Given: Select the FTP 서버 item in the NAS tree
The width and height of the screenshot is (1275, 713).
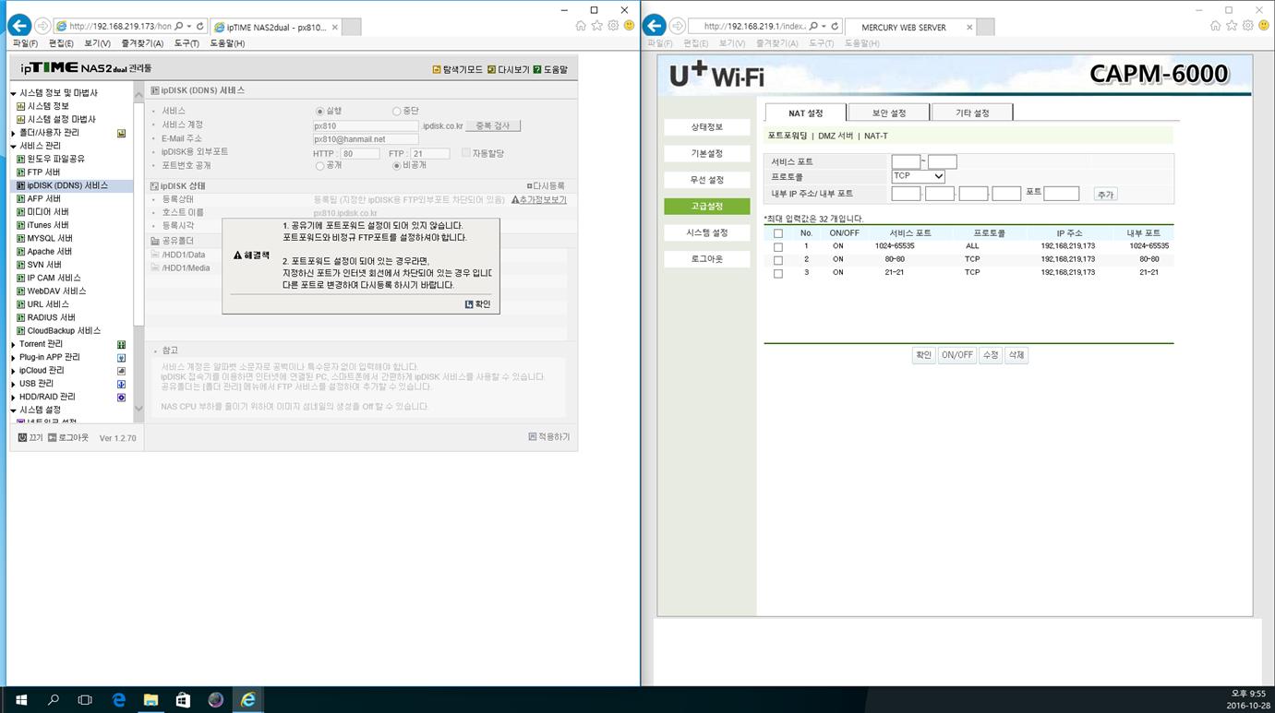Looking at the screenshot, I should [x=43, y=172].
